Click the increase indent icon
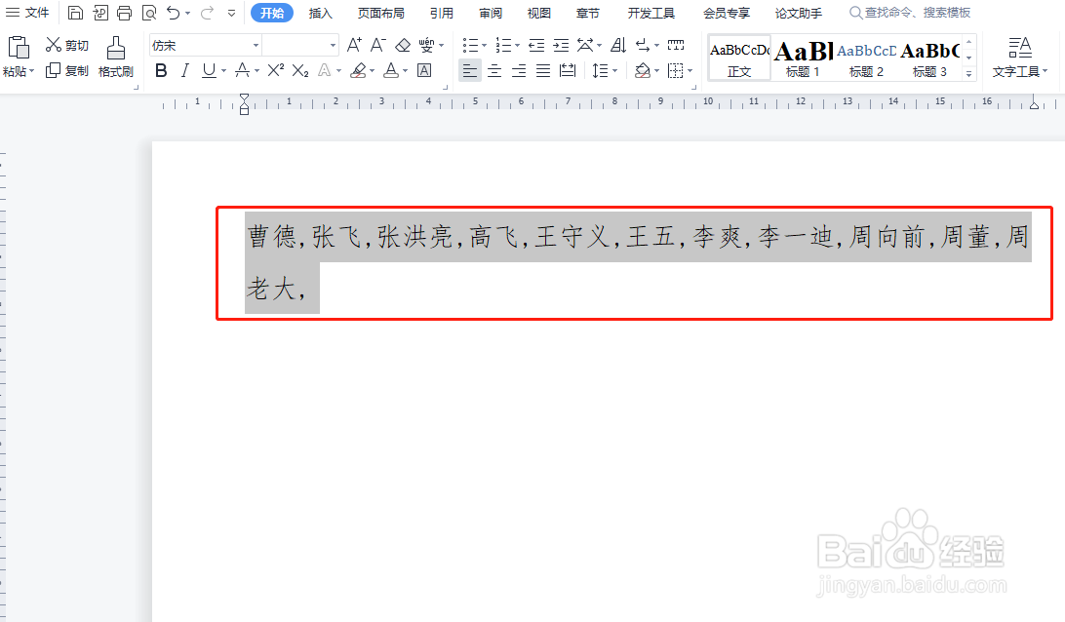Viewport: 1065px width, 622px height. [561, 46]
